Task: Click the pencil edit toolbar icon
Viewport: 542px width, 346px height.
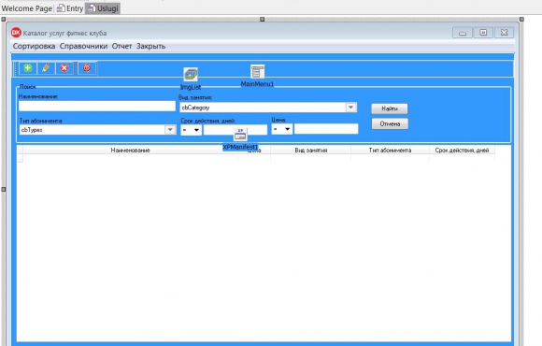Action: pos(46,68)
